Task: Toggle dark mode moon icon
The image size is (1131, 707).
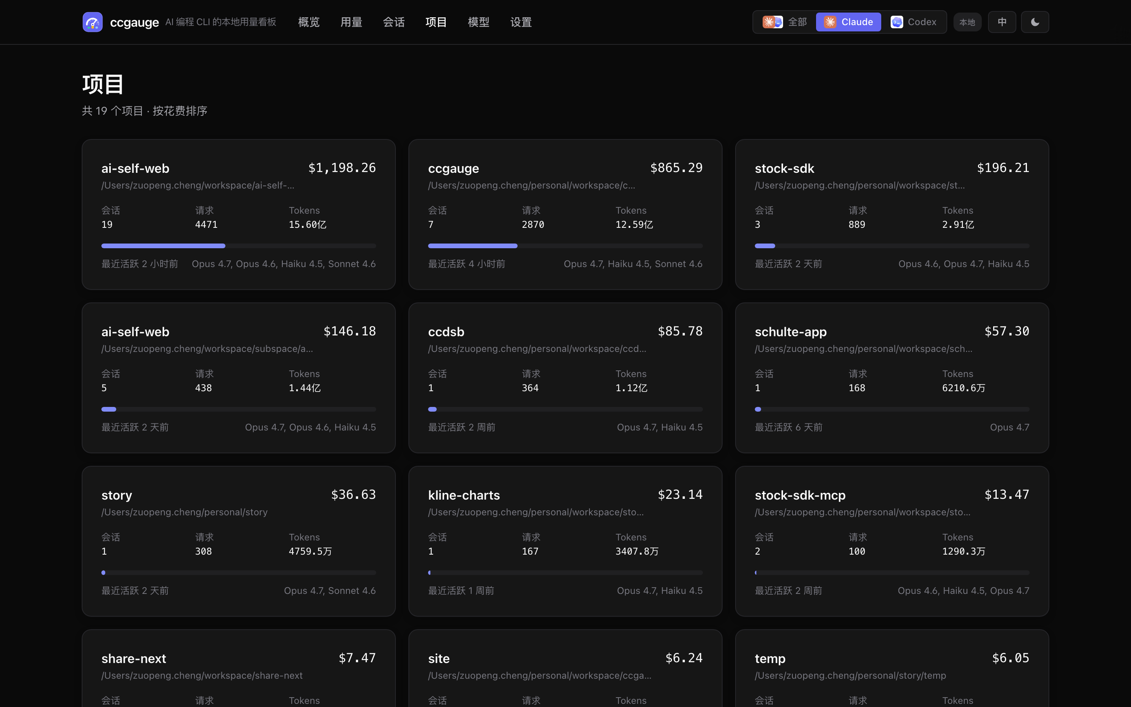Action: click(x=1035, y=22)
